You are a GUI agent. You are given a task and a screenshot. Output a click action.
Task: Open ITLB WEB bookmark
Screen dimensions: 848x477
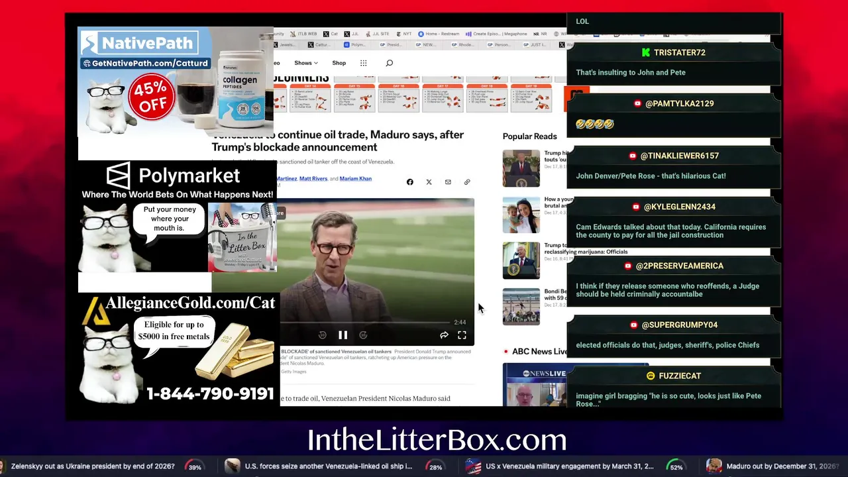coord(303,34)
